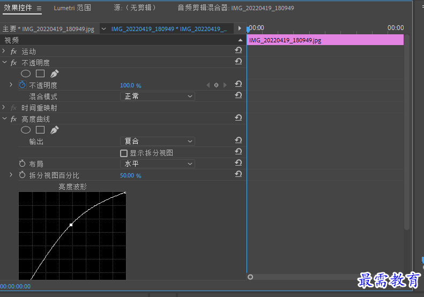Viewport: 424px width, 297px height.
Task: Reset the 拆分视图百分比 parameter
Action: (x=238, y=174)
